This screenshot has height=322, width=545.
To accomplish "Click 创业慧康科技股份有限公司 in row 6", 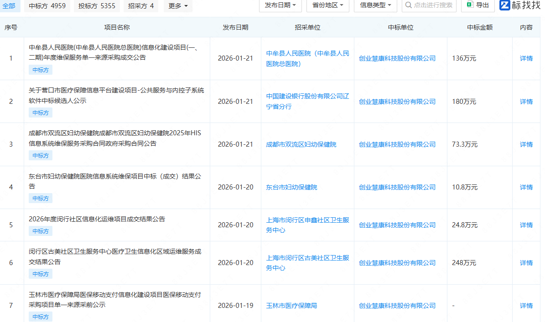I will (397, 263).
